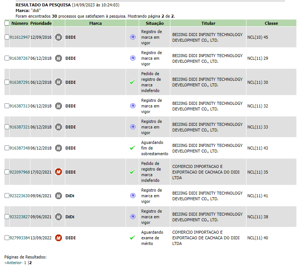Click the green checkmark in row 922097968
This screenshot has width=299, height=269.
[132, 172]
